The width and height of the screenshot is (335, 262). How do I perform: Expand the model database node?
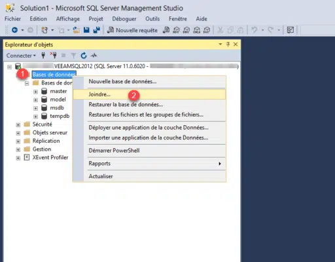35,100
